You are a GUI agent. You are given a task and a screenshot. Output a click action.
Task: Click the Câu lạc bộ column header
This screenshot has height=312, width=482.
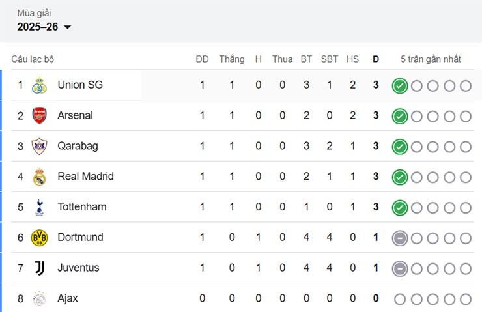click(x=33, y=59)
